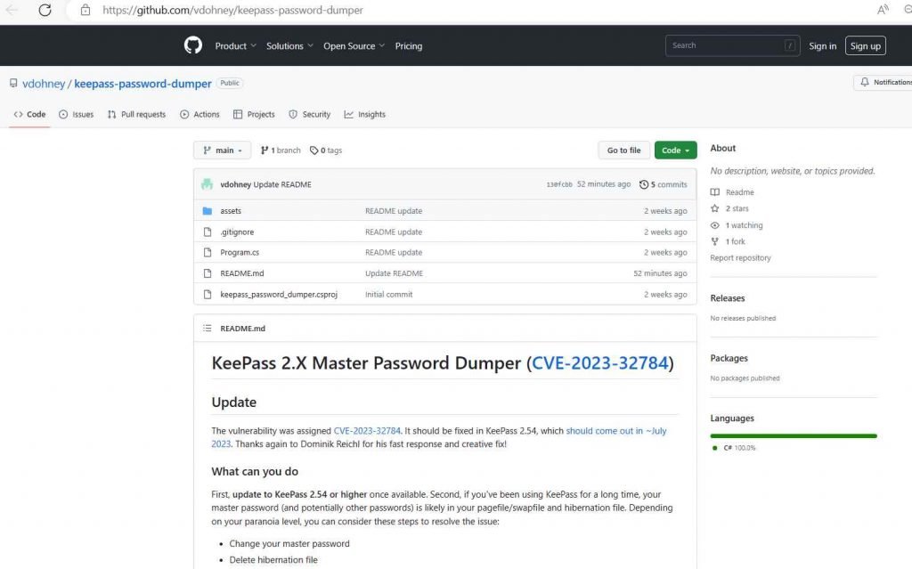This screenshot has width=912, height=569.
Task: Open commit history via 5 commits
Action: click(x=664, y=184)
